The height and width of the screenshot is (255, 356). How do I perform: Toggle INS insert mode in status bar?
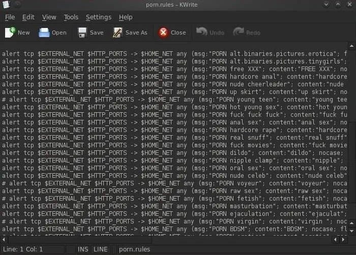[83, 249]
